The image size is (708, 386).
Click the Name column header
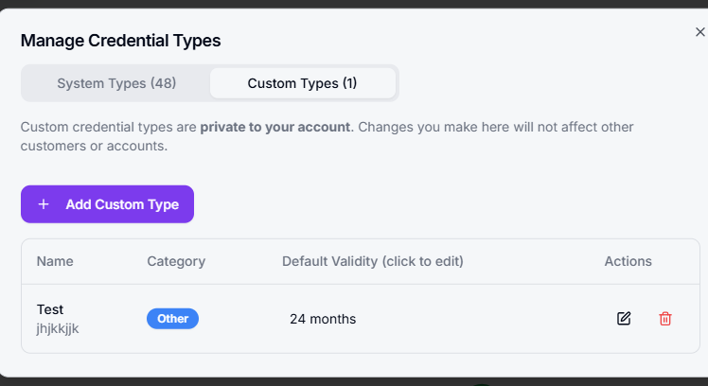click(55, 261)
